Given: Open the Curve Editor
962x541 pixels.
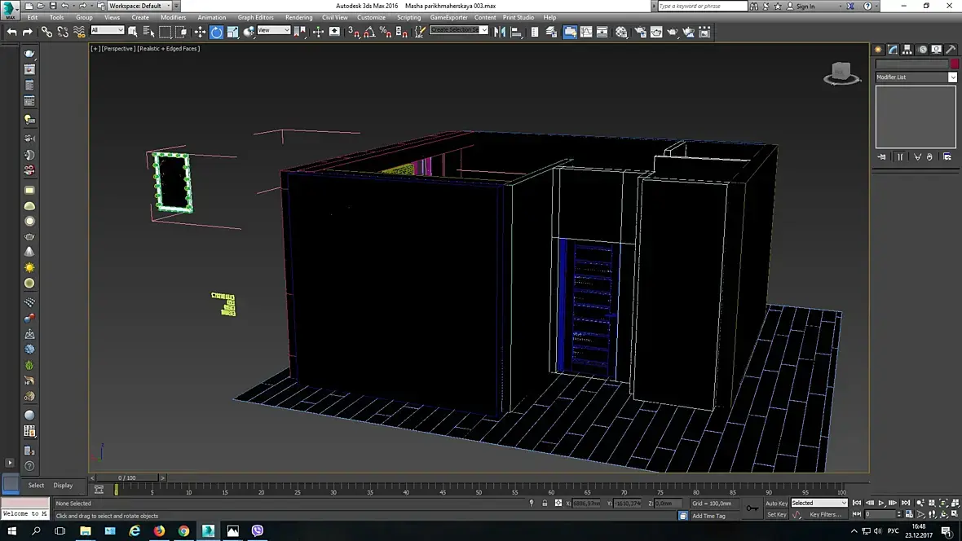Looking at the screenshot, I should point(586,32).
